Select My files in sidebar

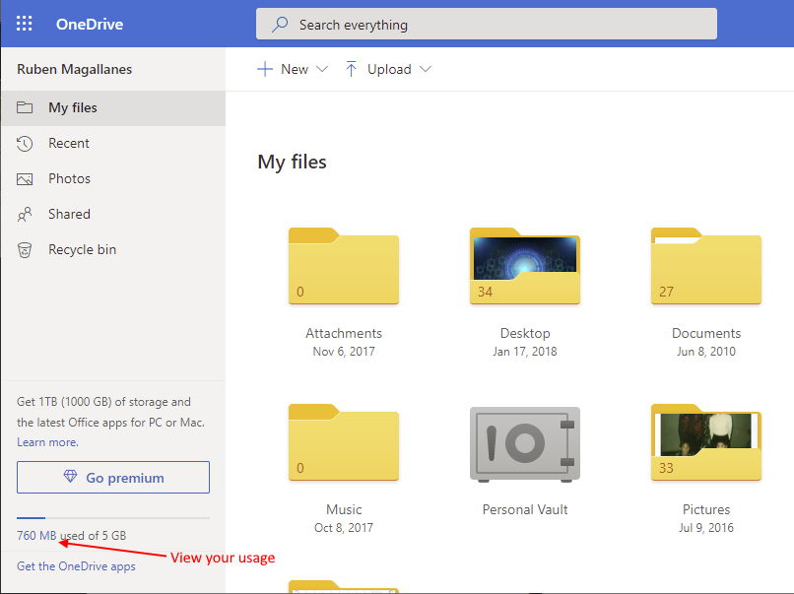[113, 107]
